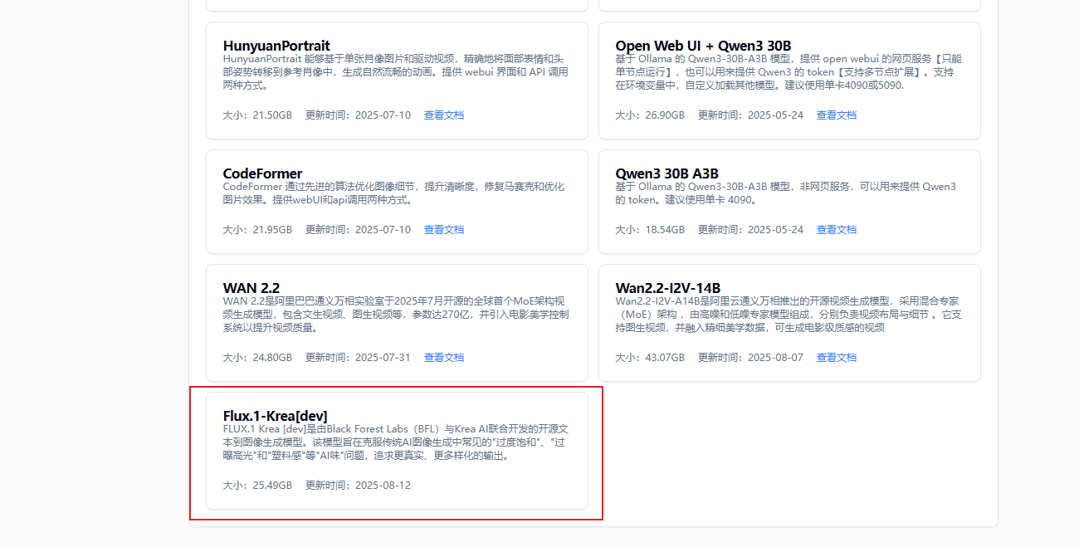This screenshot has height=547, width=1079.
Task: Click the Flux.1-Krea[dev] title
Action: [x=275, y=416]
